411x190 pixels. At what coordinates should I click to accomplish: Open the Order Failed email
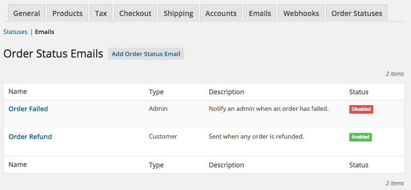coord(28,109)
